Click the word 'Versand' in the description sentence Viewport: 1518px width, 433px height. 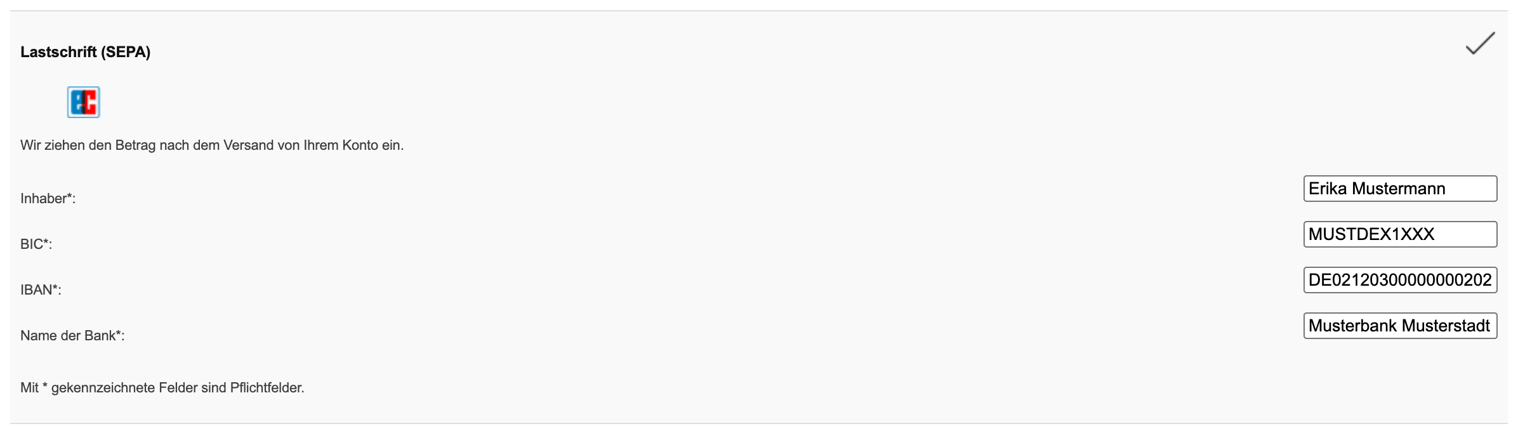pos(248,145)
